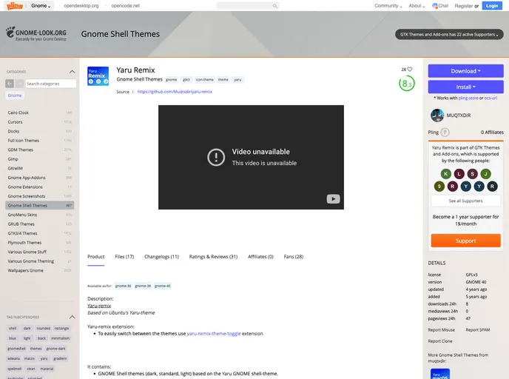Click the ocs-url link
509x379 pixels.
click(491, 98)
